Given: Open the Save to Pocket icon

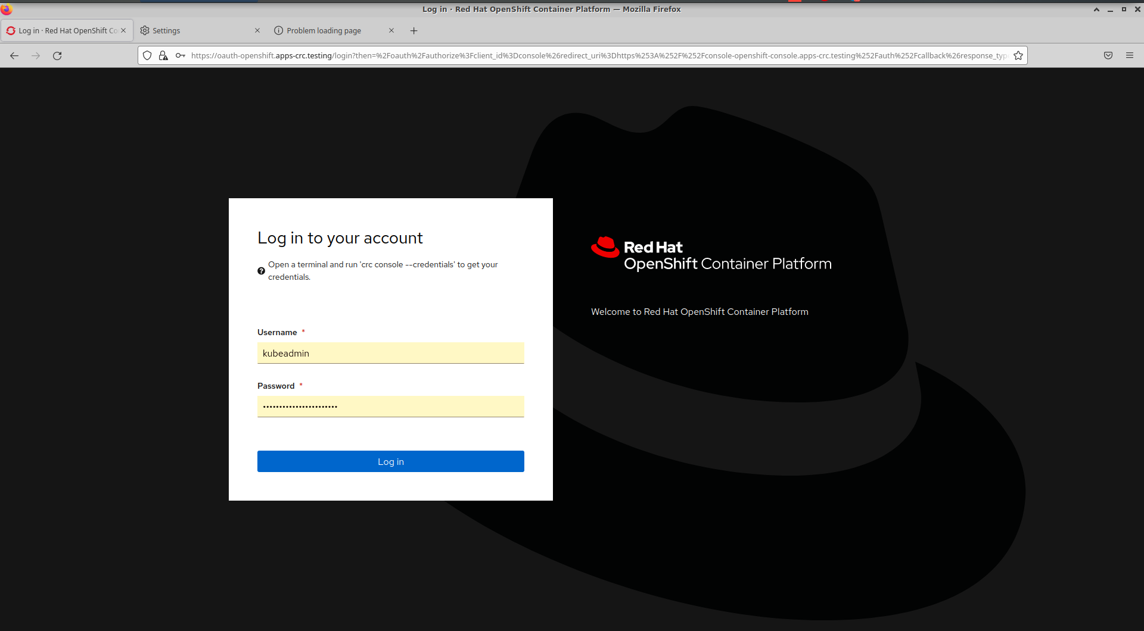Looking at the screenshot, I should click(x=1108, y=55).
